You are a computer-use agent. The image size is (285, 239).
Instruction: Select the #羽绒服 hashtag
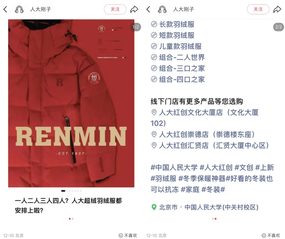(x=163, y=178)
